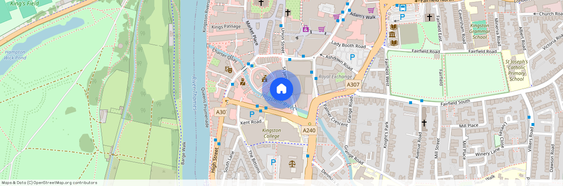Click the Fairfield West label
The height and width of the screenshot is (186, 563).
tap(387, 72)
